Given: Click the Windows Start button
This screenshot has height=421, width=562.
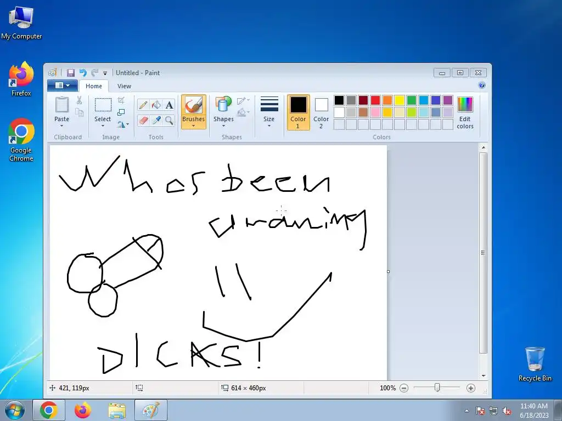Looking at the screenshot, I should pyautogui.click(x=15, y=410).
